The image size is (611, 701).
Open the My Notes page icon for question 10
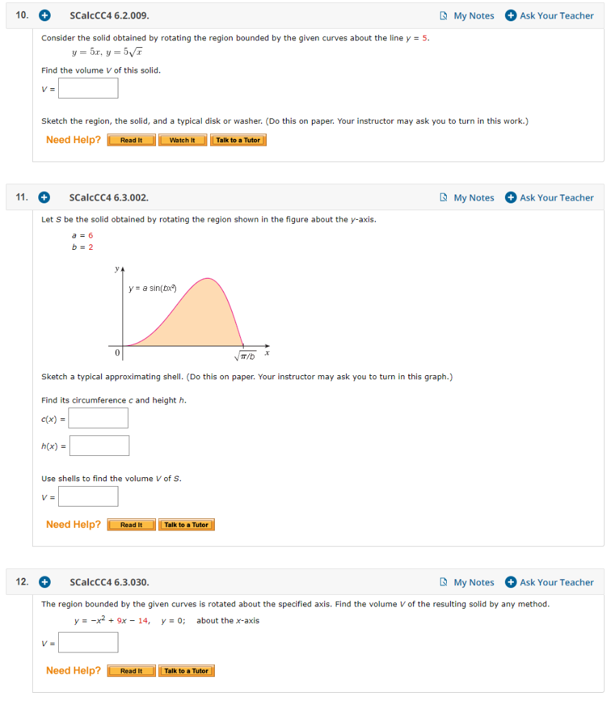(x=443, y=15)
